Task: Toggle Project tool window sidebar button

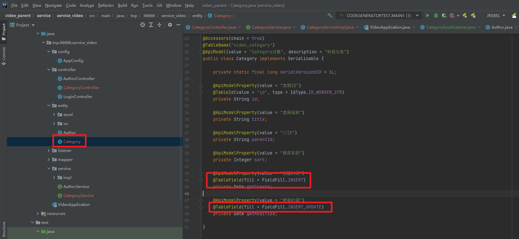Action: tap(4, 32)
